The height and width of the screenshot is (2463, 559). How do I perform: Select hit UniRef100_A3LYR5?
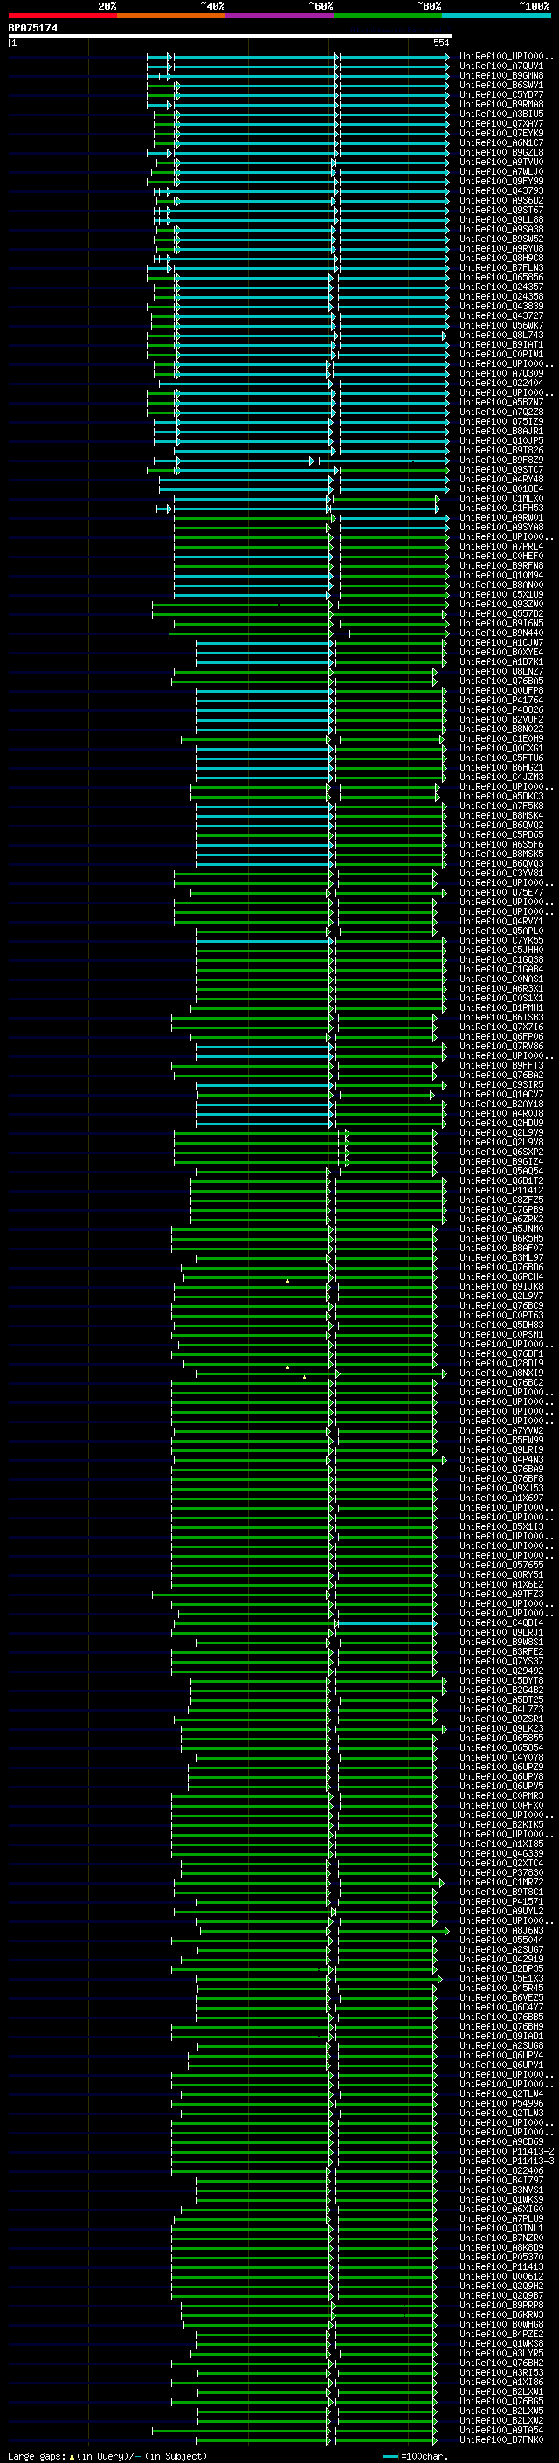500,2352
